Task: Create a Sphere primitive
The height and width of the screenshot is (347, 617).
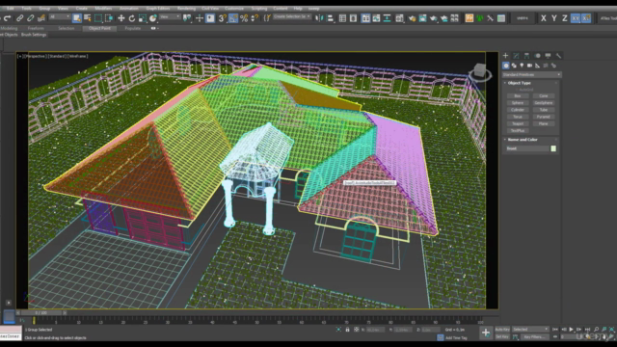Action: [518, 103]
